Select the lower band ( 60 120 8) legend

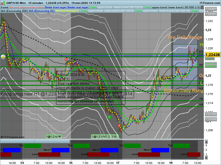pyautogui.click(x=119, y=11)
